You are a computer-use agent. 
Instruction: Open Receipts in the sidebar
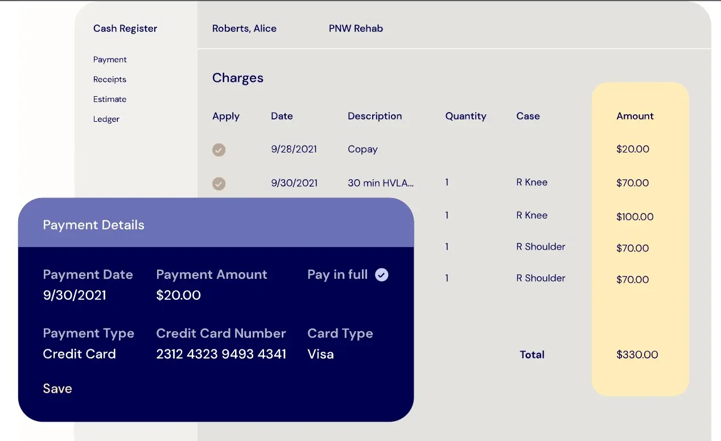click(110, 80)
